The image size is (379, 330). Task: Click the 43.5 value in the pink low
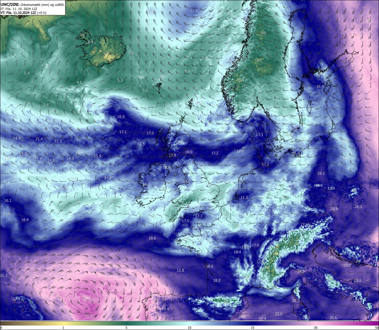tap(89, 316)
